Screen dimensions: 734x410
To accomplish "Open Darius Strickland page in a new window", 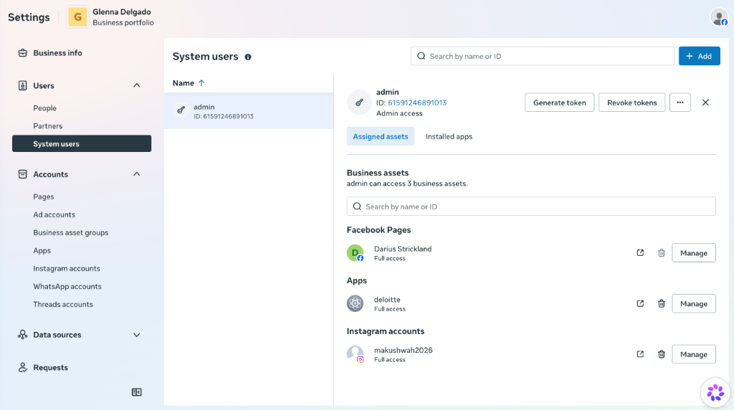I will pyautogui.click(x=640, y=253).
